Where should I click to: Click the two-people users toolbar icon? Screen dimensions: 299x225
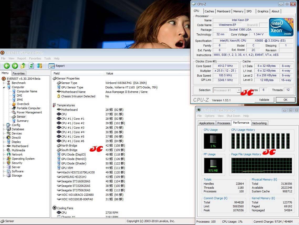(x=40, y=66)
